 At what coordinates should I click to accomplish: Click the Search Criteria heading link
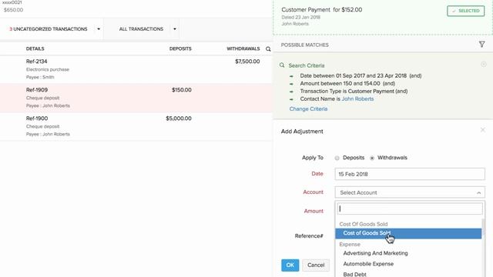click(x=307, y=65)
